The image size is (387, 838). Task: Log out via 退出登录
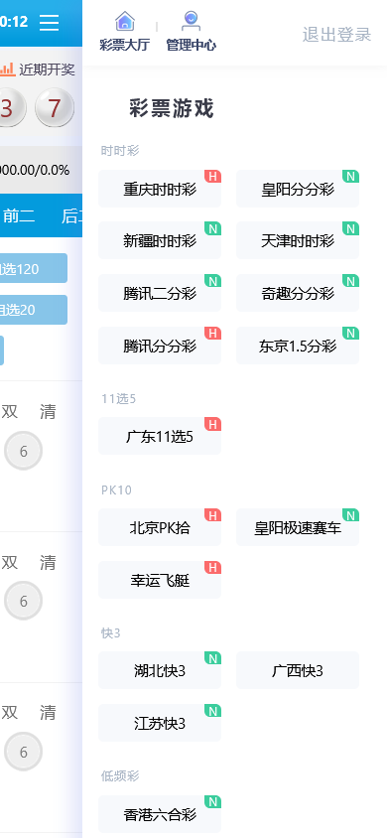(336, 35)
